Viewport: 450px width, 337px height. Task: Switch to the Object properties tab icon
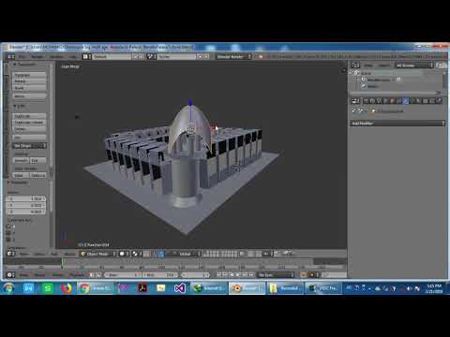coord(392,101)
